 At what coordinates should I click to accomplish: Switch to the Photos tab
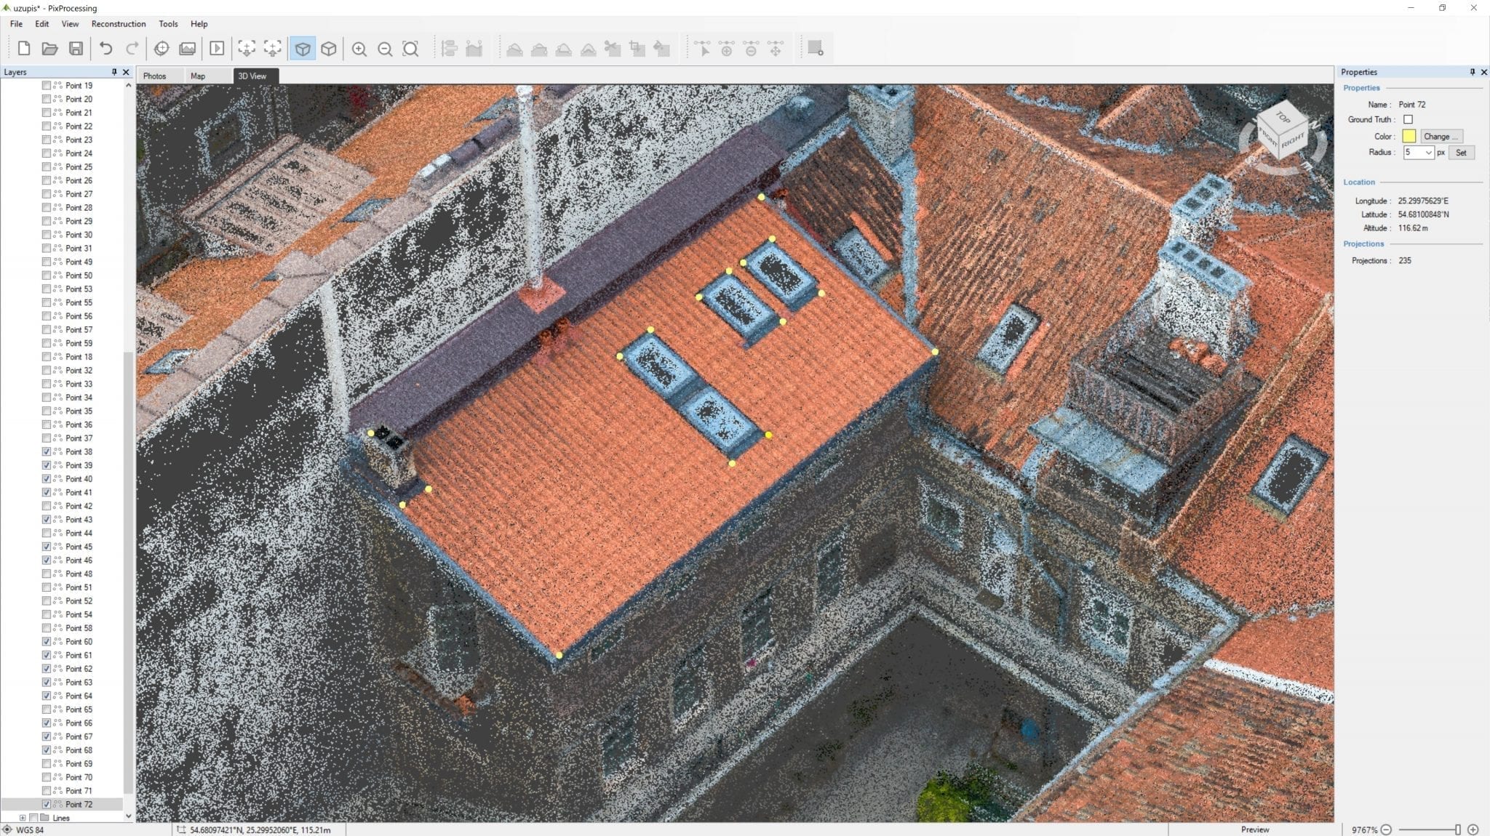(x=155, y=76)
